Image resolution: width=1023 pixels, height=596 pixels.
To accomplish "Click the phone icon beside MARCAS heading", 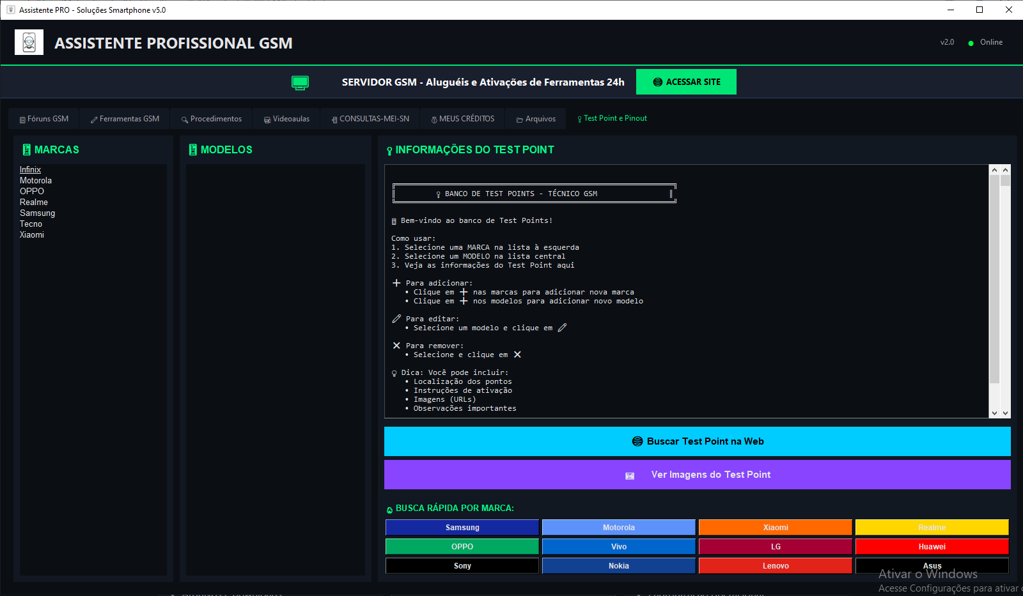I will point(26,149).
